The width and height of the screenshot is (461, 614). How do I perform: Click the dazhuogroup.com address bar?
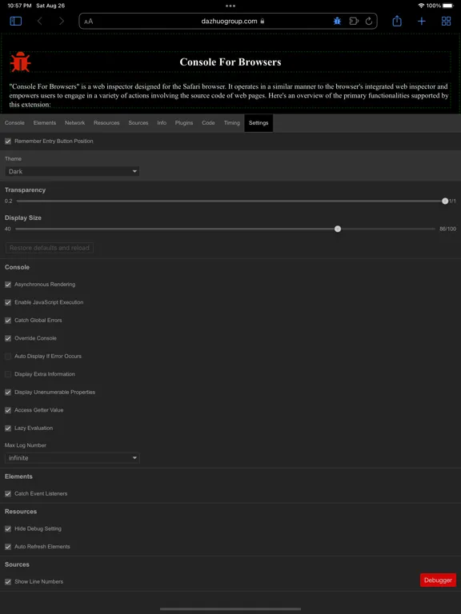coord(228,21)
